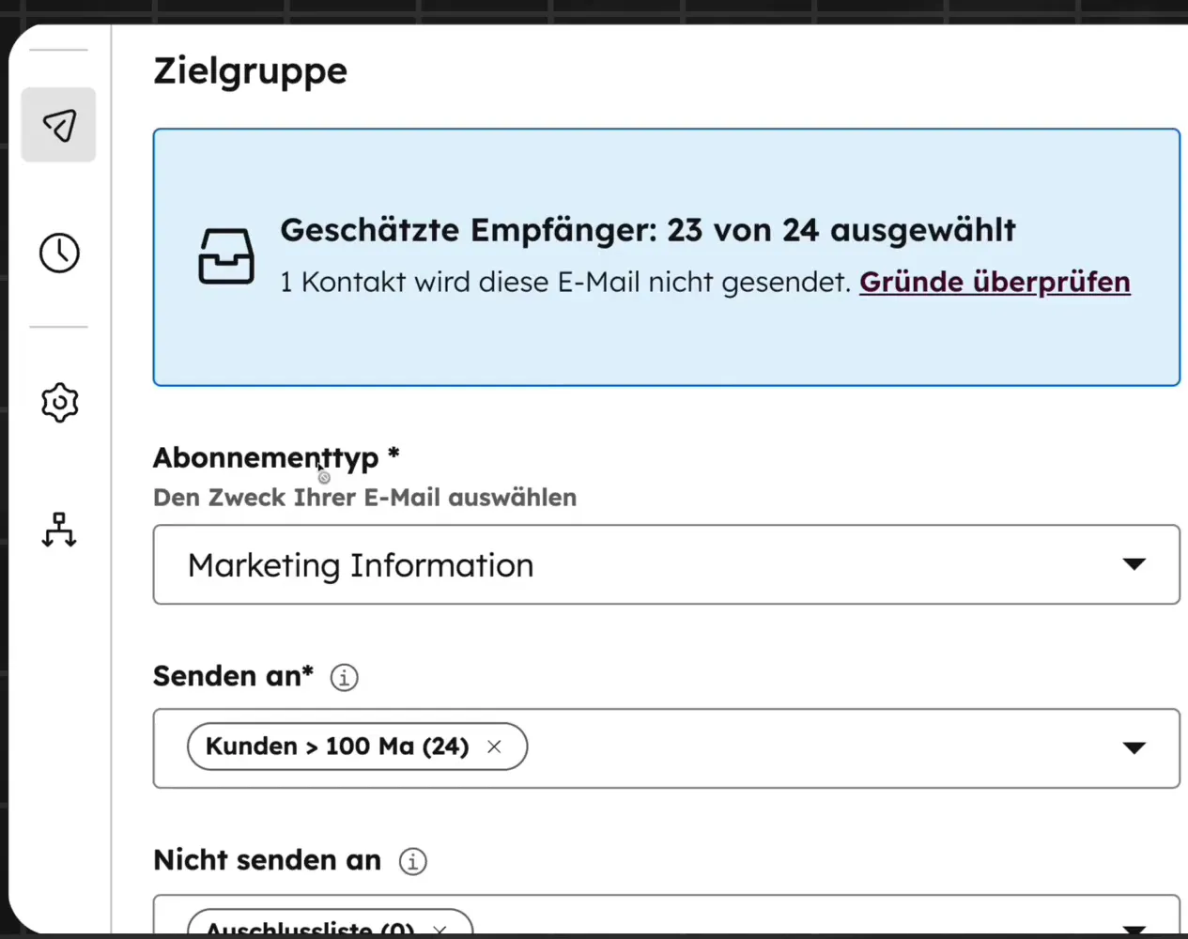This screenshot has width=1188, height=939.
Task: Expand the Senden an dropdown arrow
Action: pos(1134,747)
